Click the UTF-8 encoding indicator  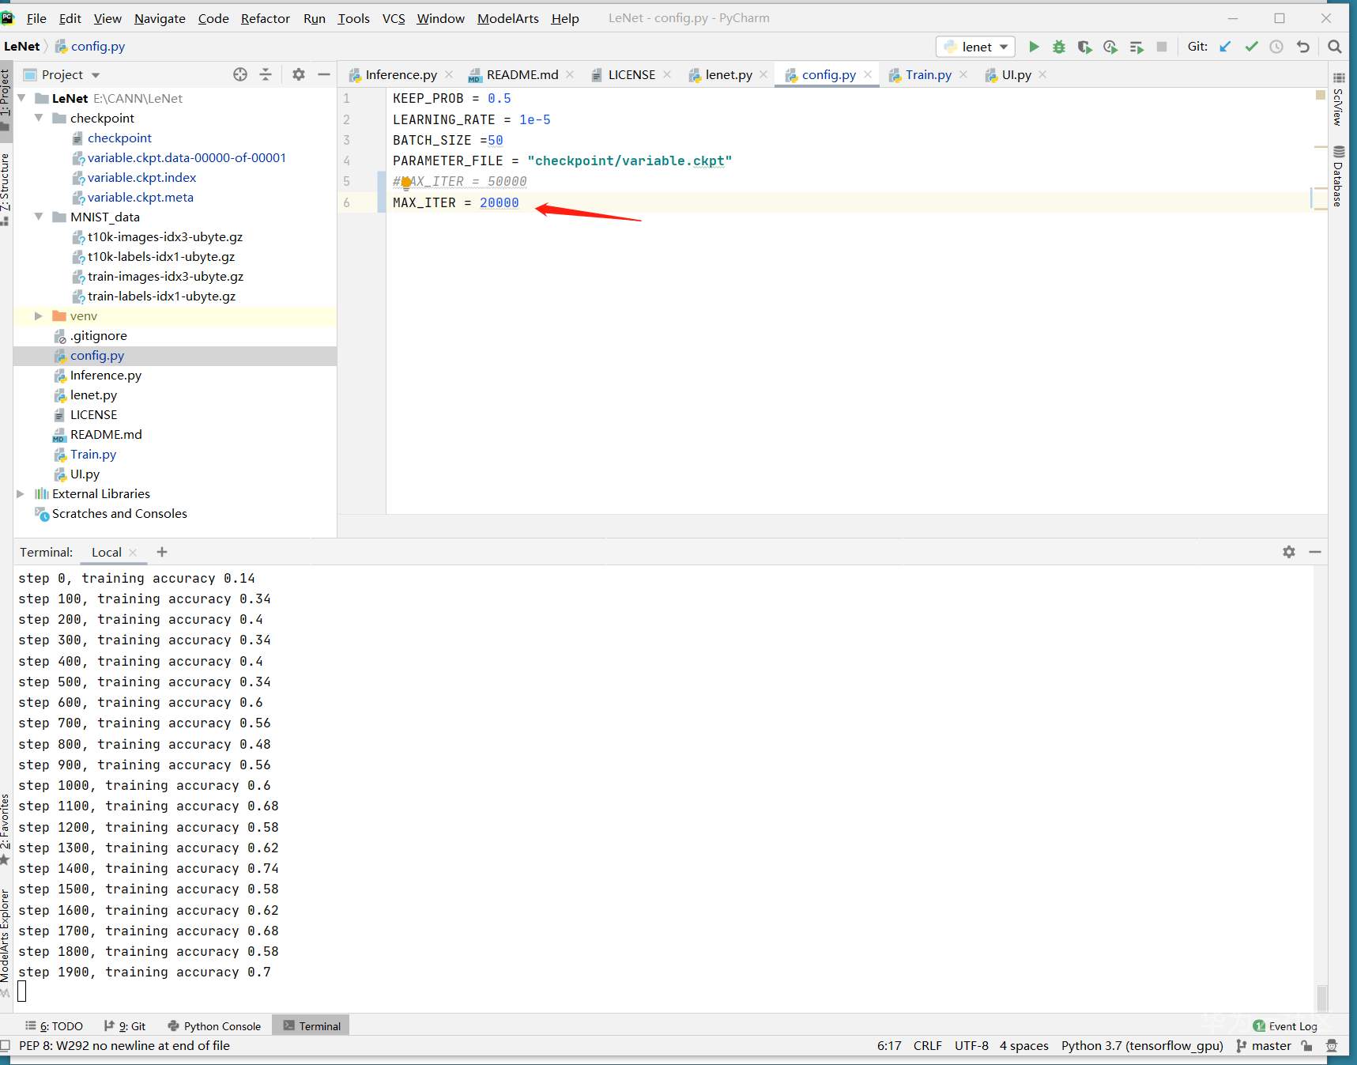[x=971, y=1045]
